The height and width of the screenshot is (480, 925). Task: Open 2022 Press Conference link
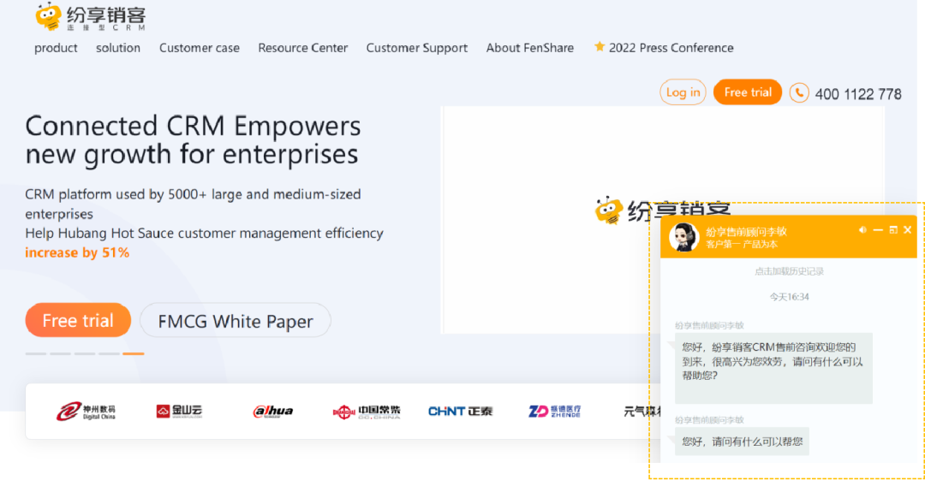point(671,48)
